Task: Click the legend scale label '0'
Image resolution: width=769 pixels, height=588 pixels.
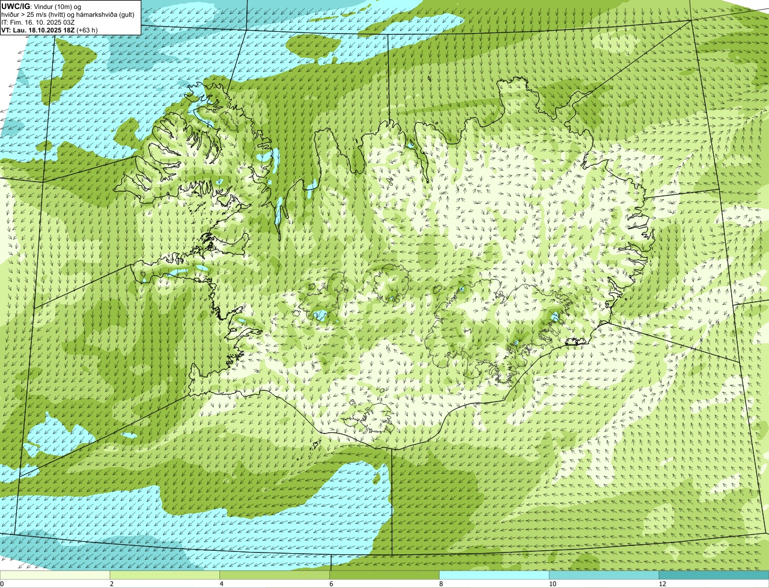Action: pyautogui.click(x=2, y=584)
